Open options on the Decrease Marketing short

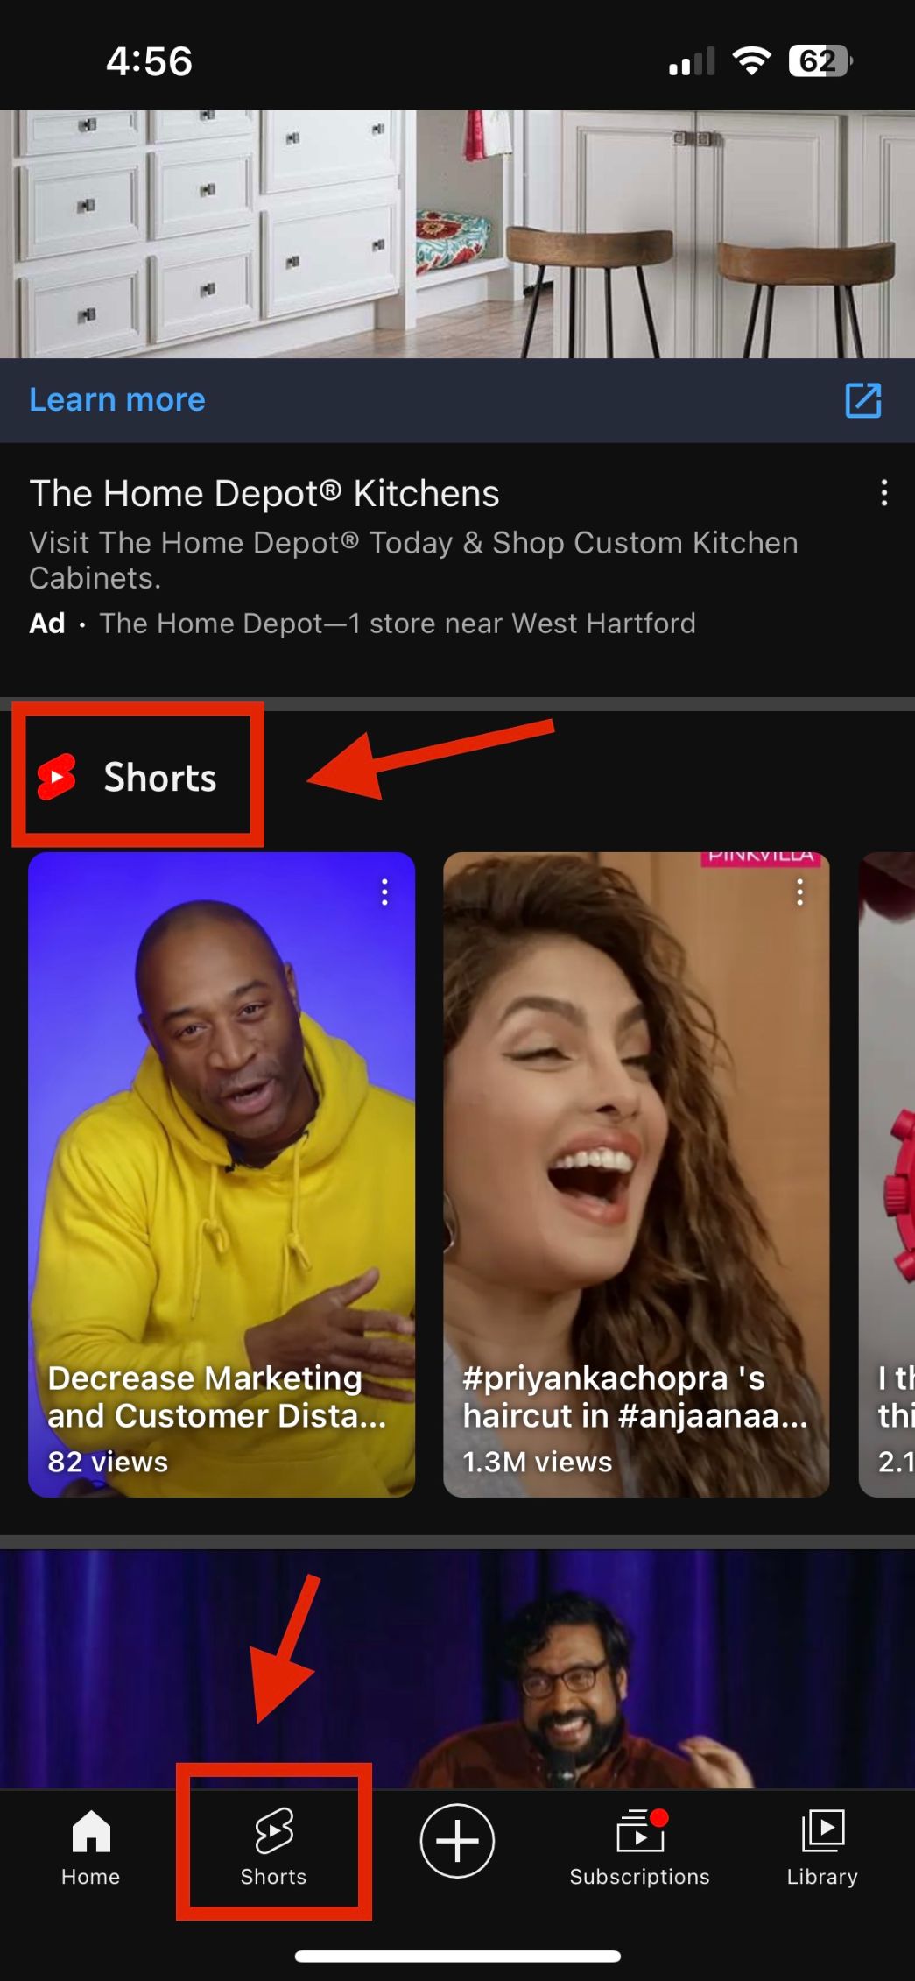(x=384, y=892)
